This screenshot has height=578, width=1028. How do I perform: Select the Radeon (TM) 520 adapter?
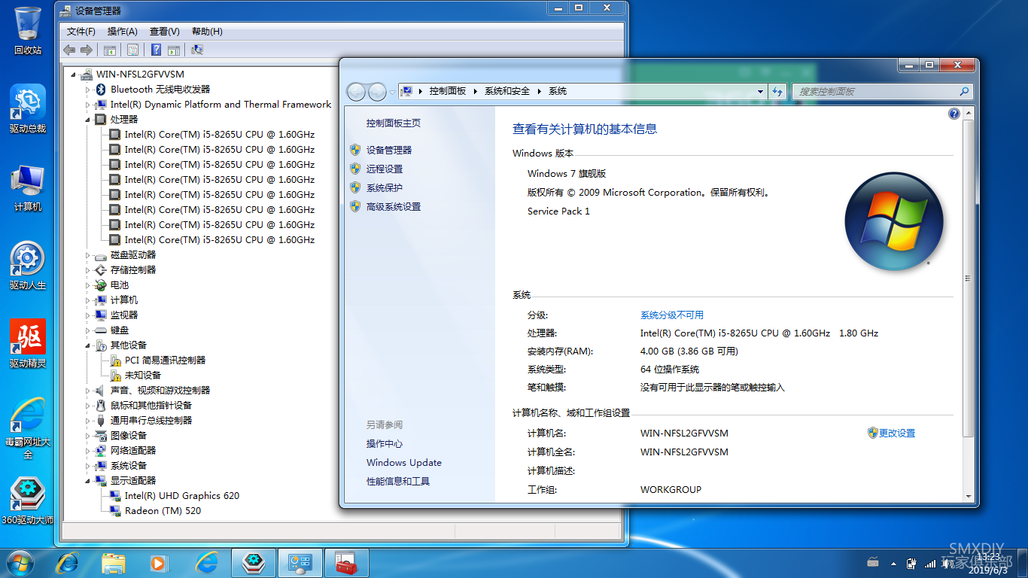163,510
